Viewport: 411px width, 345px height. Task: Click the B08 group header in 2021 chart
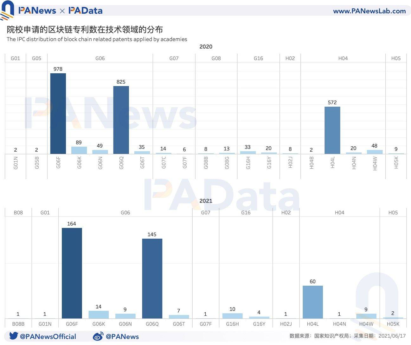pos(18,212)
